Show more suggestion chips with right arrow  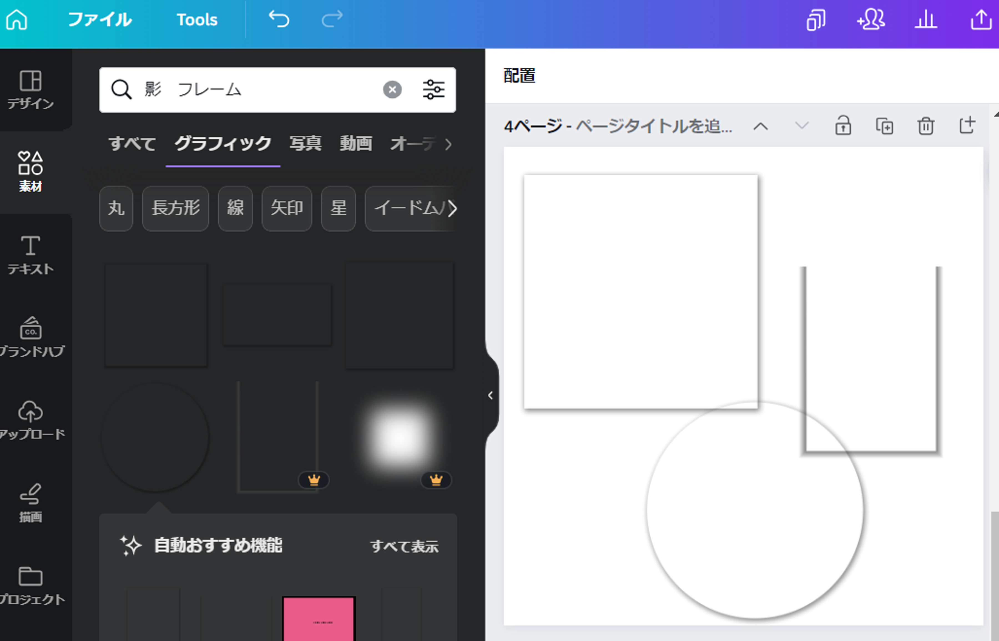pyautogui.click(x=452, y=209)
